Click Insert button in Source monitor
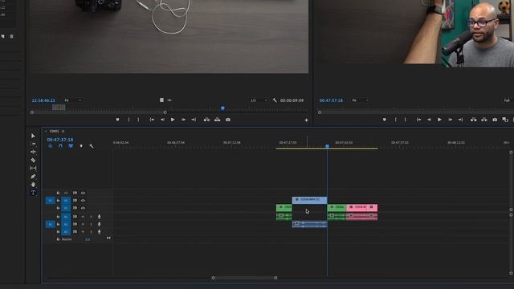This screenshot has height=289, width=514. coord(206,120)
